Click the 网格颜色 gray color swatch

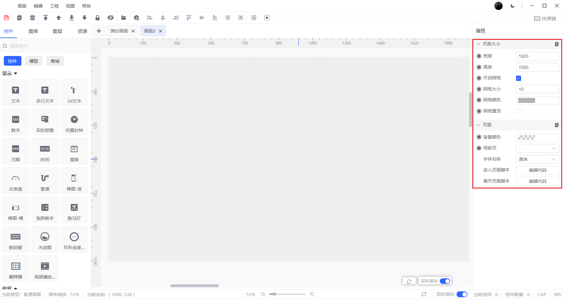coord(526,101)
